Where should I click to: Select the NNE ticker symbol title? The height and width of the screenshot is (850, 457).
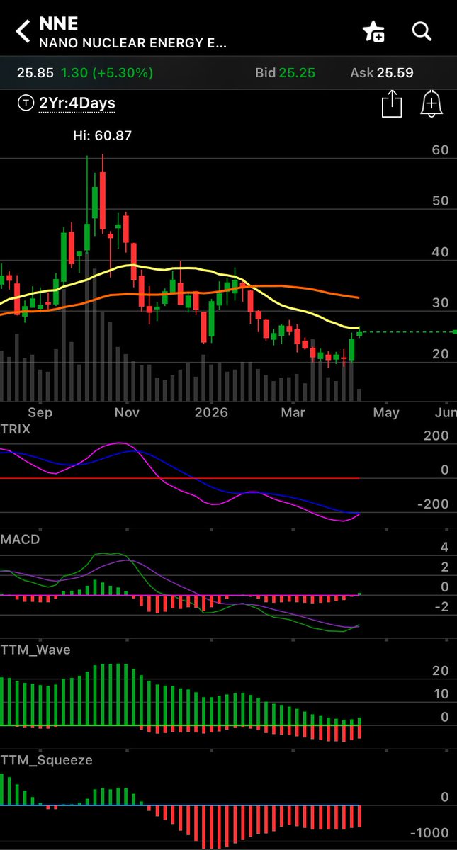click(x=58, y=25)
